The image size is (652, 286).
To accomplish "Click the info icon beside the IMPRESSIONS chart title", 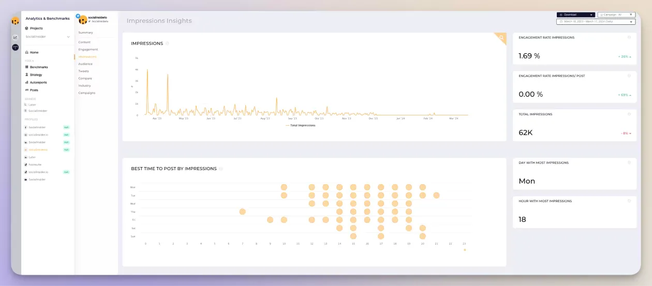I will click(167, 43).
